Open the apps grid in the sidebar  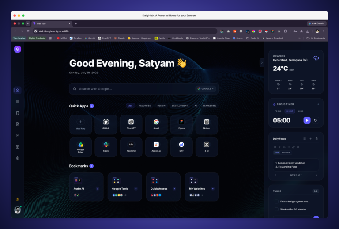coord(18,102)
